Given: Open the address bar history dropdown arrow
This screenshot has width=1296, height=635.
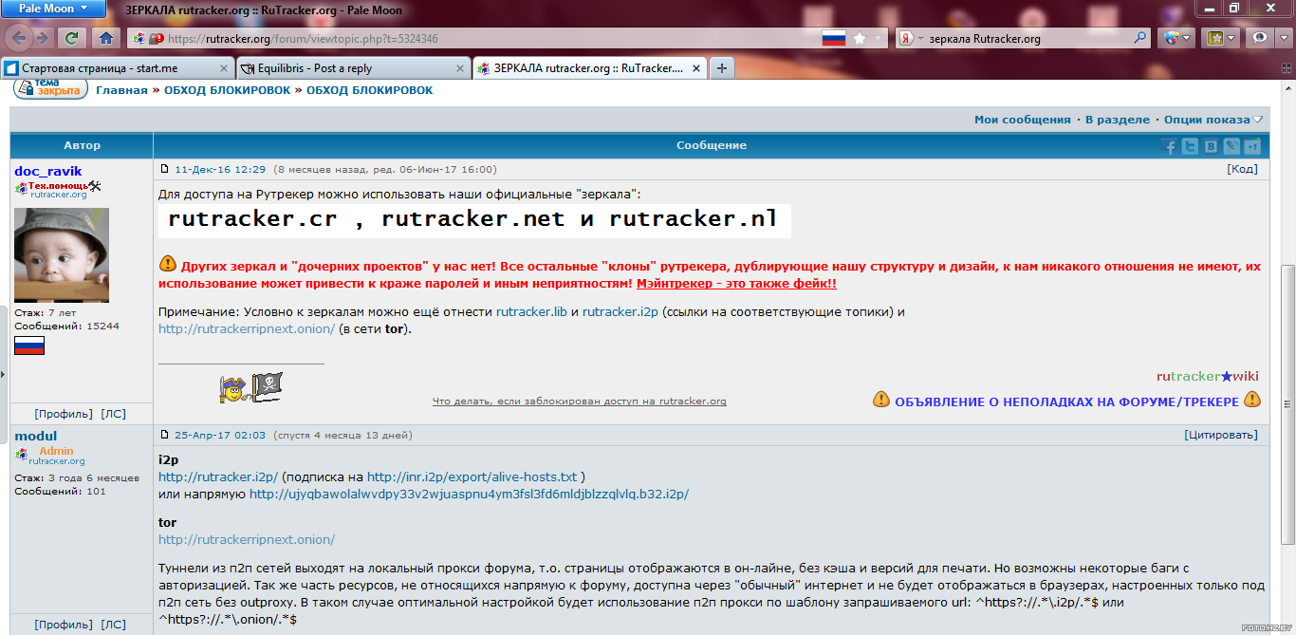Looking at the screenshot, I should tap(879, 39).
